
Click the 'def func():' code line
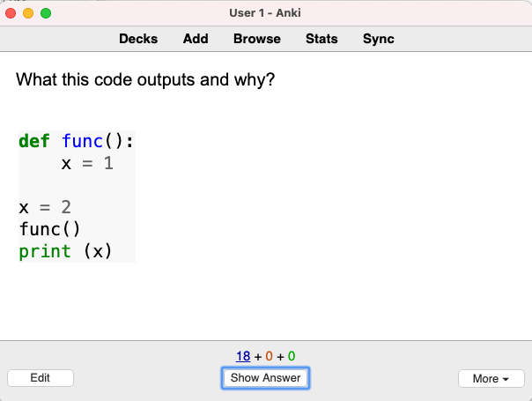76,141
